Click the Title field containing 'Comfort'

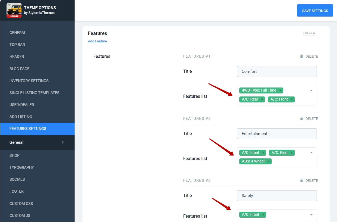point(277,71)
